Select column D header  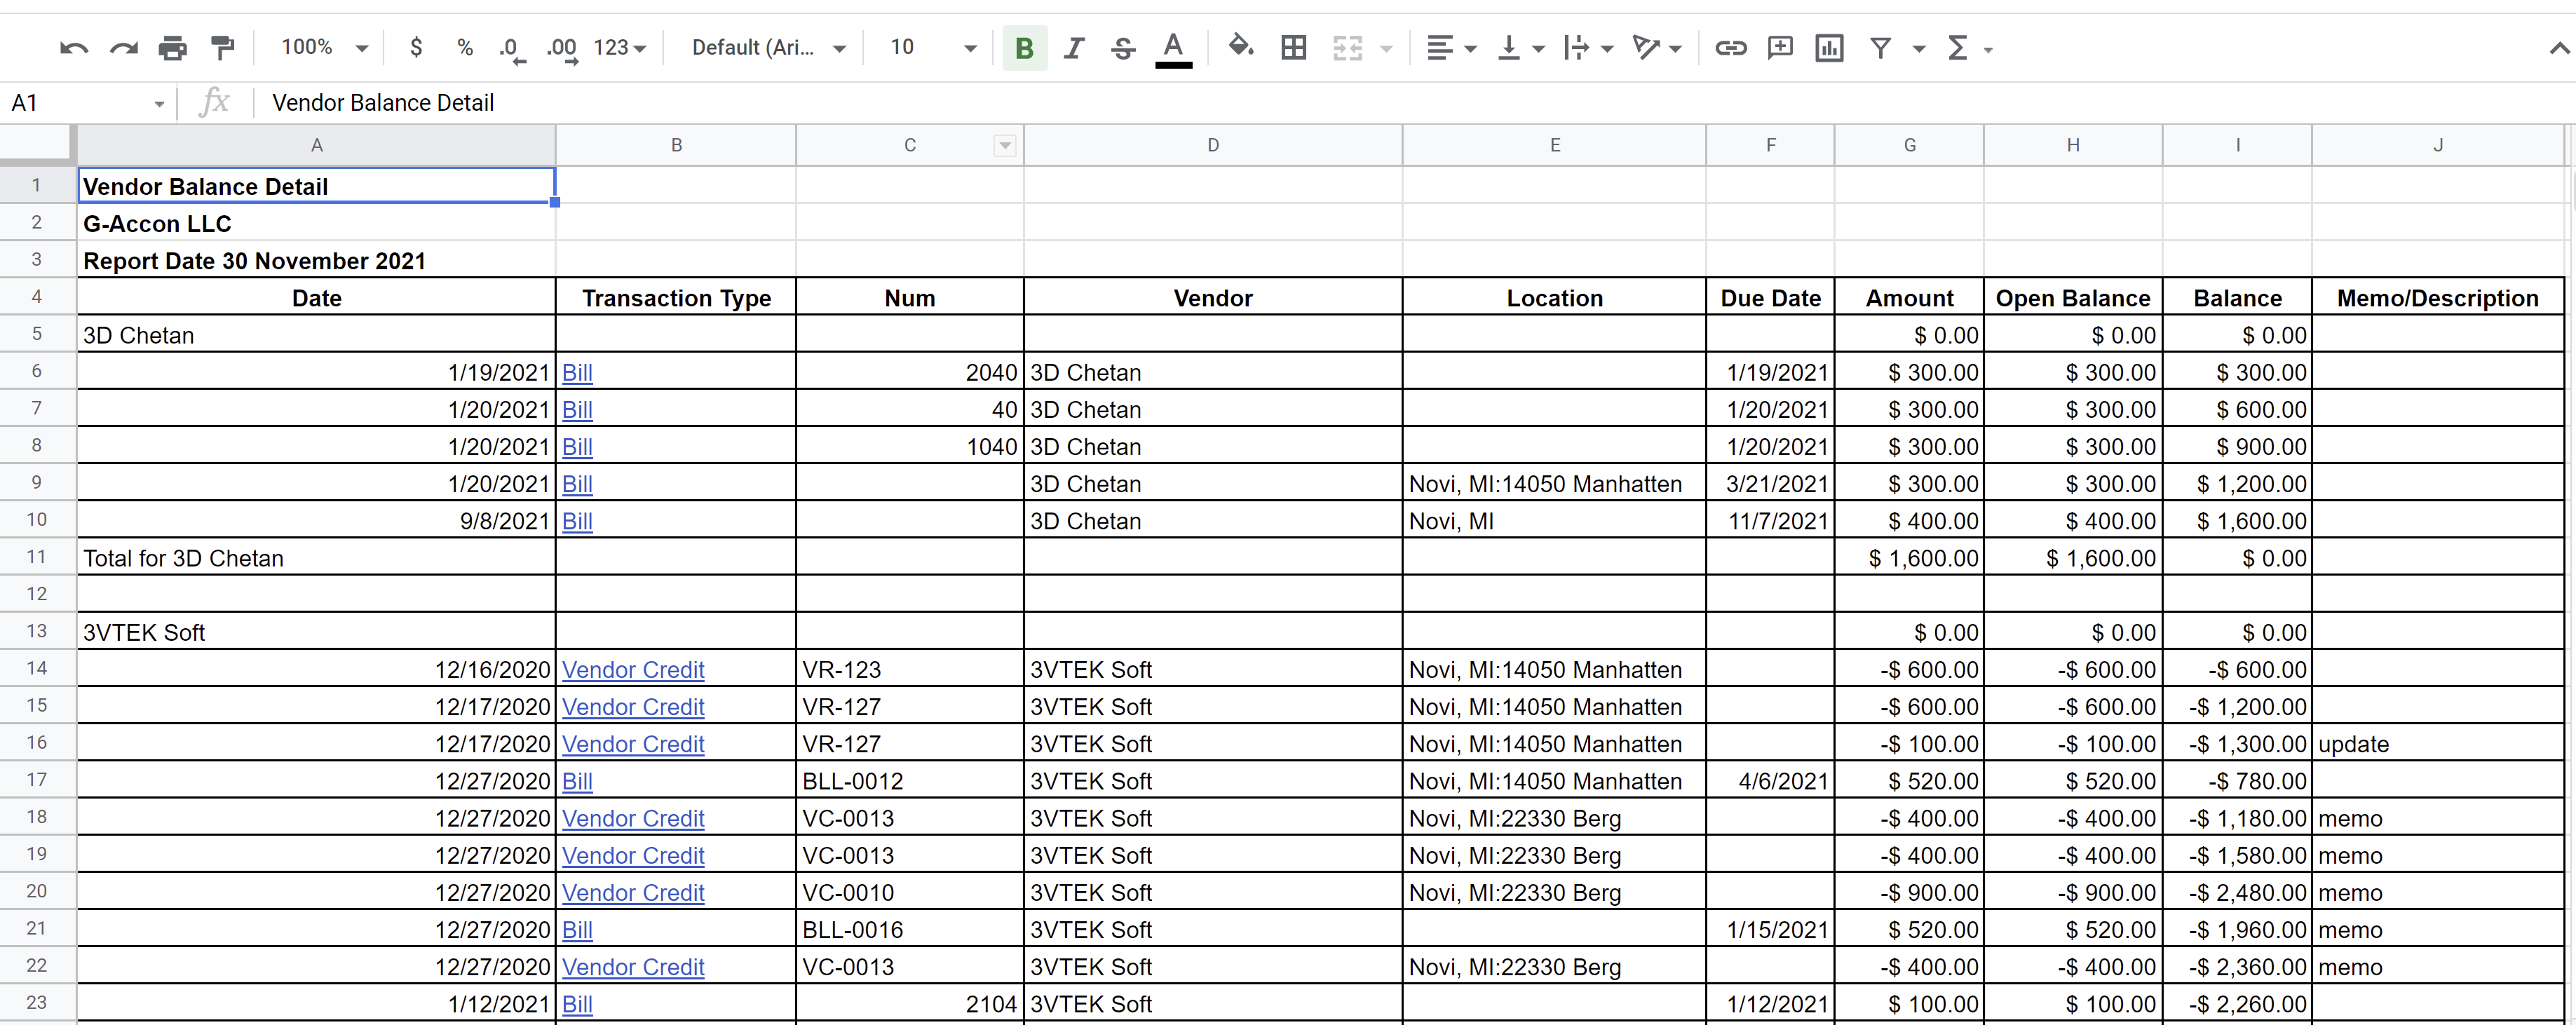(1213, 145)
